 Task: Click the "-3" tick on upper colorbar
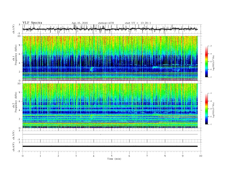coord(211,46)
